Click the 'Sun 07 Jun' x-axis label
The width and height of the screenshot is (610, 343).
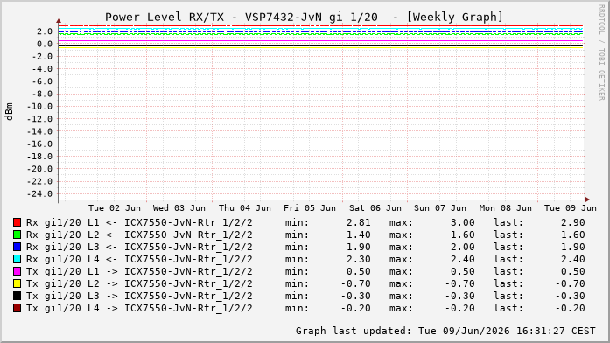(x=440, y=208)
